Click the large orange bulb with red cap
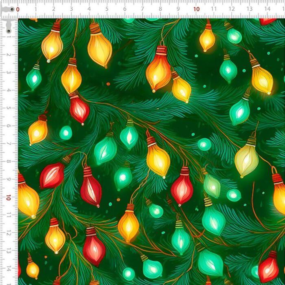The width and height of the screenshot is (285, 285). [x=158, y=70]
